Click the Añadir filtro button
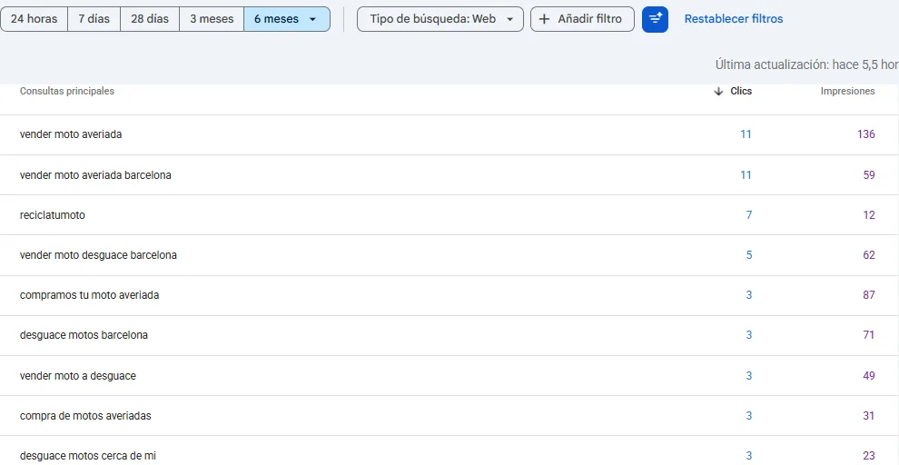 582,19
